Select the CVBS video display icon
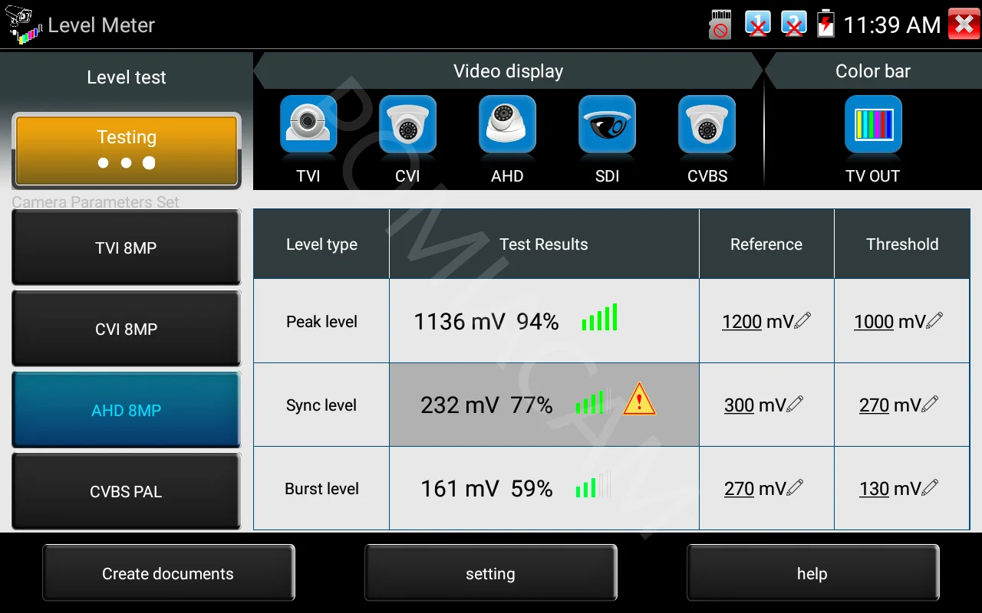Screen dimensions: 982x613 [707, 124]
